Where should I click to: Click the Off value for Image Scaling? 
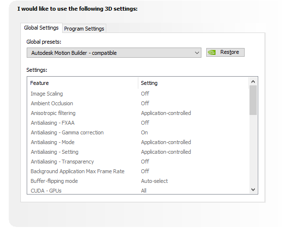(x=145, y=94)
